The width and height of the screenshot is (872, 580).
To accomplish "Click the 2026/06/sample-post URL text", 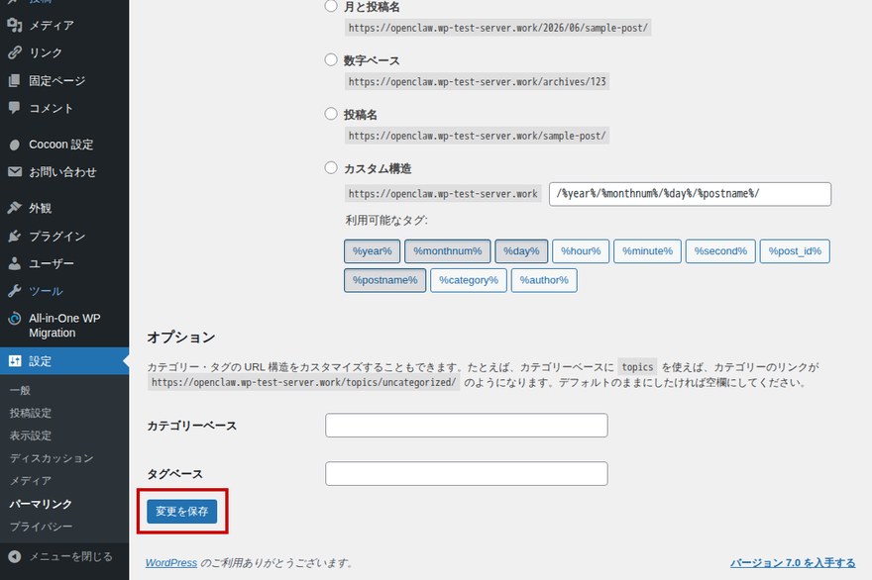I will point(498,28).
